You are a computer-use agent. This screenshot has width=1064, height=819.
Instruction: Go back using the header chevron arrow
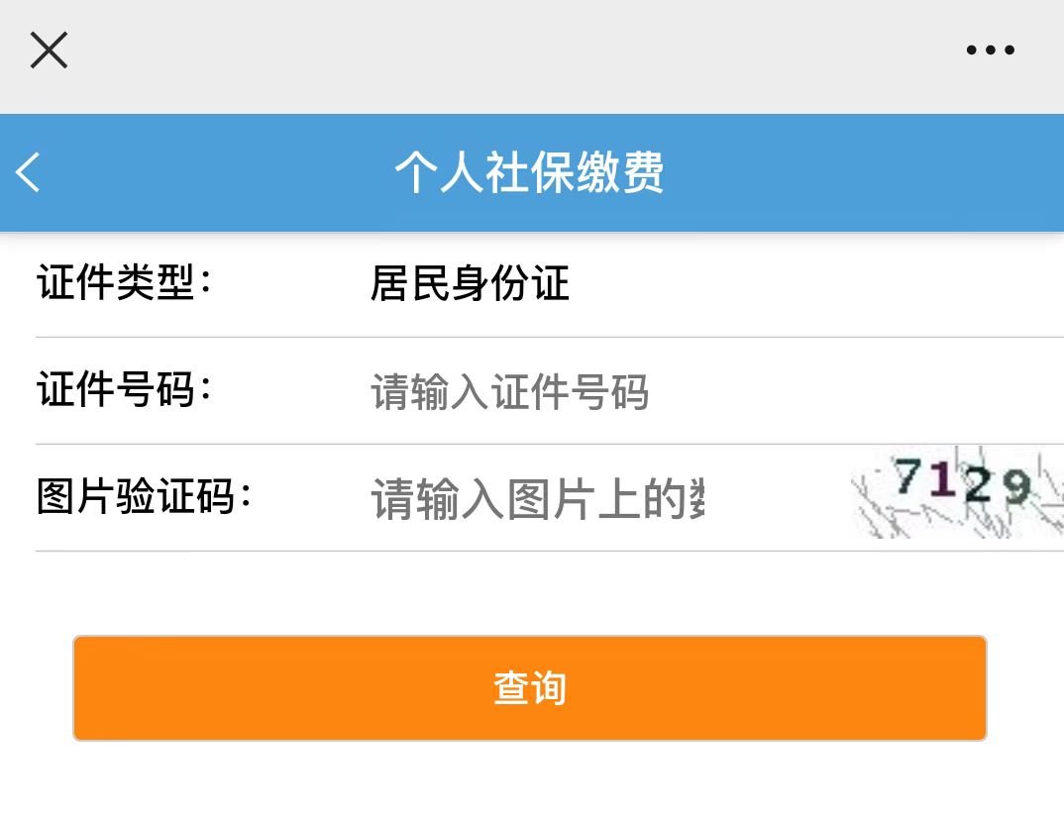tap(29, 172)
